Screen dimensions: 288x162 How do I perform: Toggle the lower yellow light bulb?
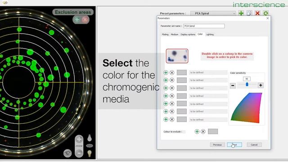tap(90, 153)
